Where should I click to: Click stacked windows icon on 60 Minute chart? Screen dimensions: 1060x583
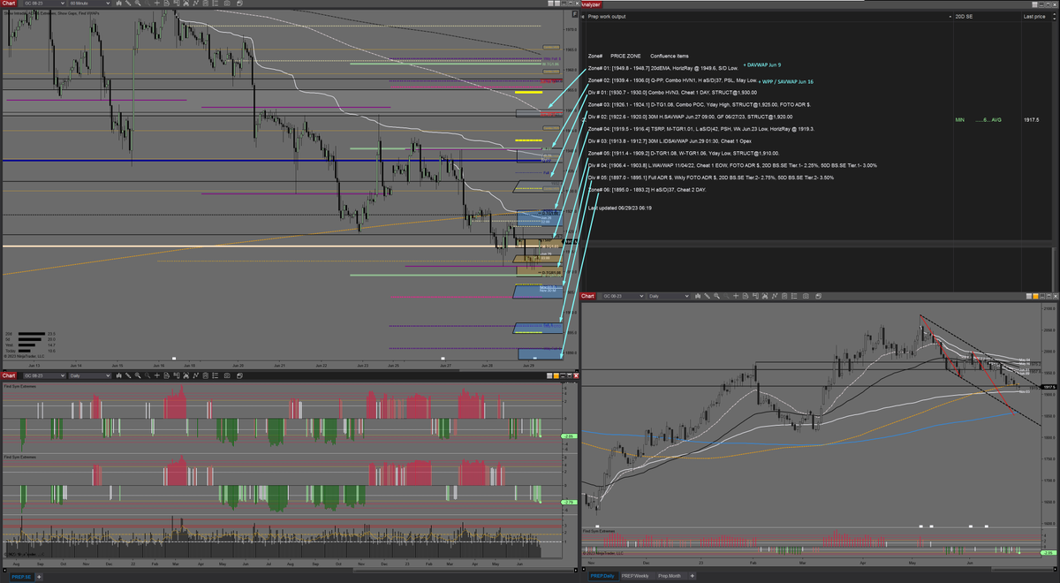coord(239,4)
